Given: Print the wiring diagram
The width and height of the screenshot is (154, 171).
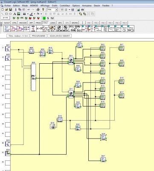Looking at the screenshot, I should [x=38, y=9].
